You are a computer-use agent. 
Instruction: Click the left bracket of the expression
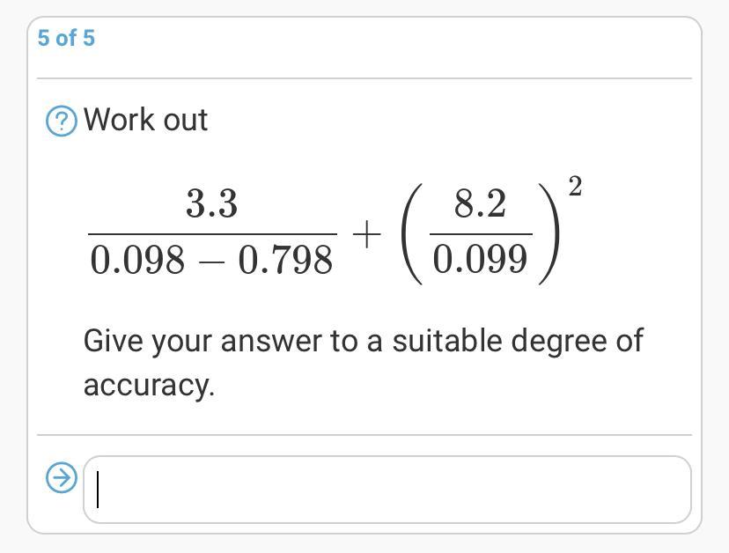click(412, 234)
